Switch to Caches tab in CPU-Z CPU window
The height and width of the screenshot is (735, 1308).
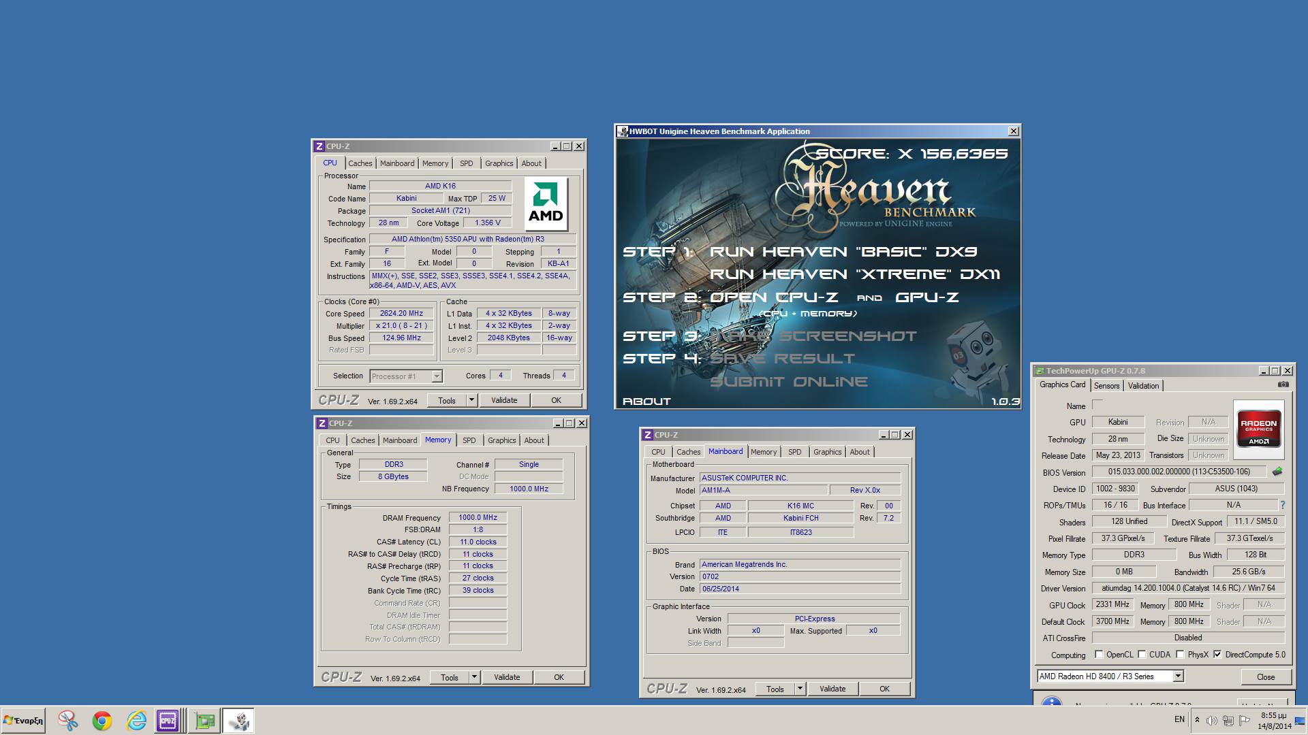click(x=360, y=163)
